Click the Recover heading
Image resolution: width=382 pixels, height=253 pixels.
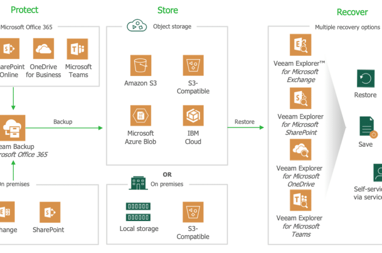click(352, 12)
